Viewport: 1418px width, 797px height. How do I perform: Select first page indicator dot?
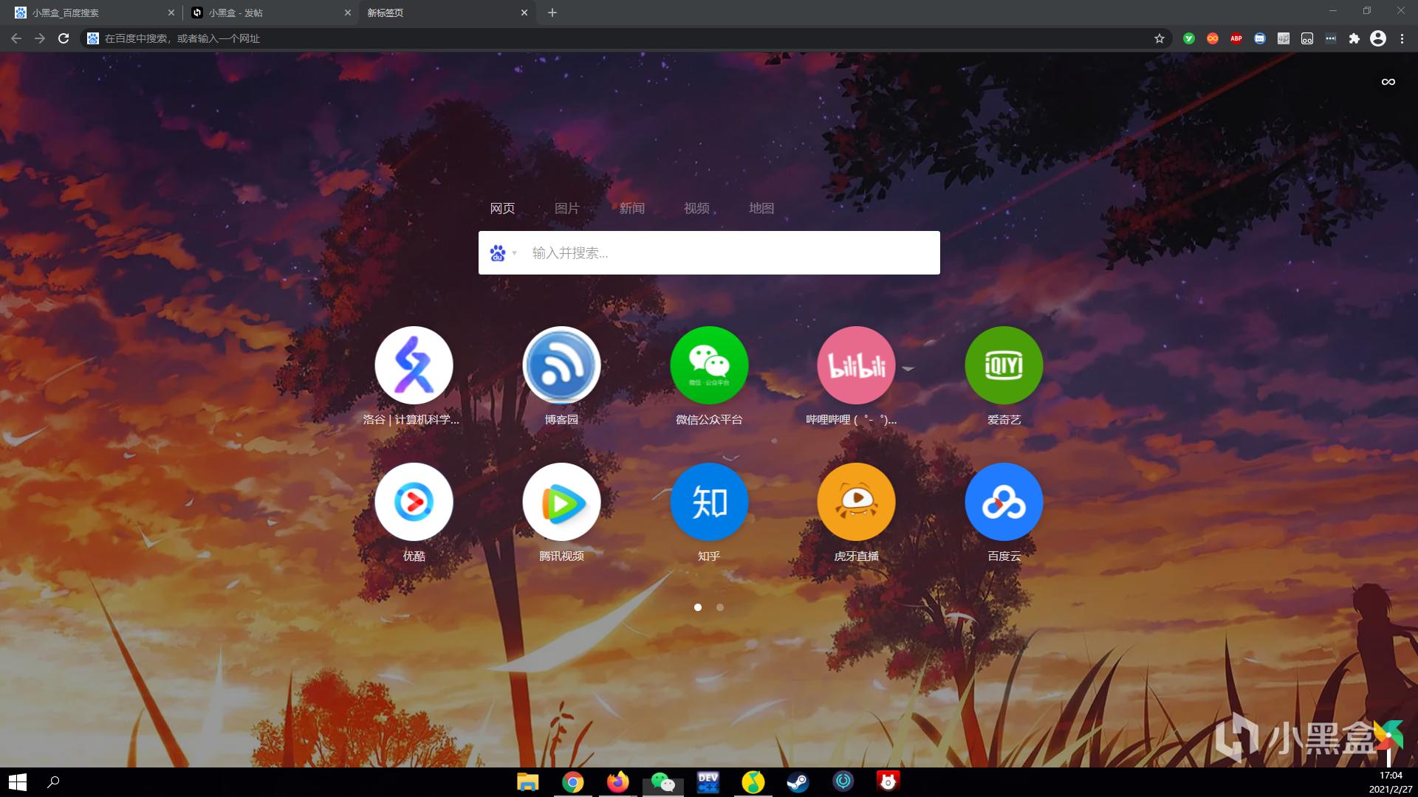pos(698,607)
